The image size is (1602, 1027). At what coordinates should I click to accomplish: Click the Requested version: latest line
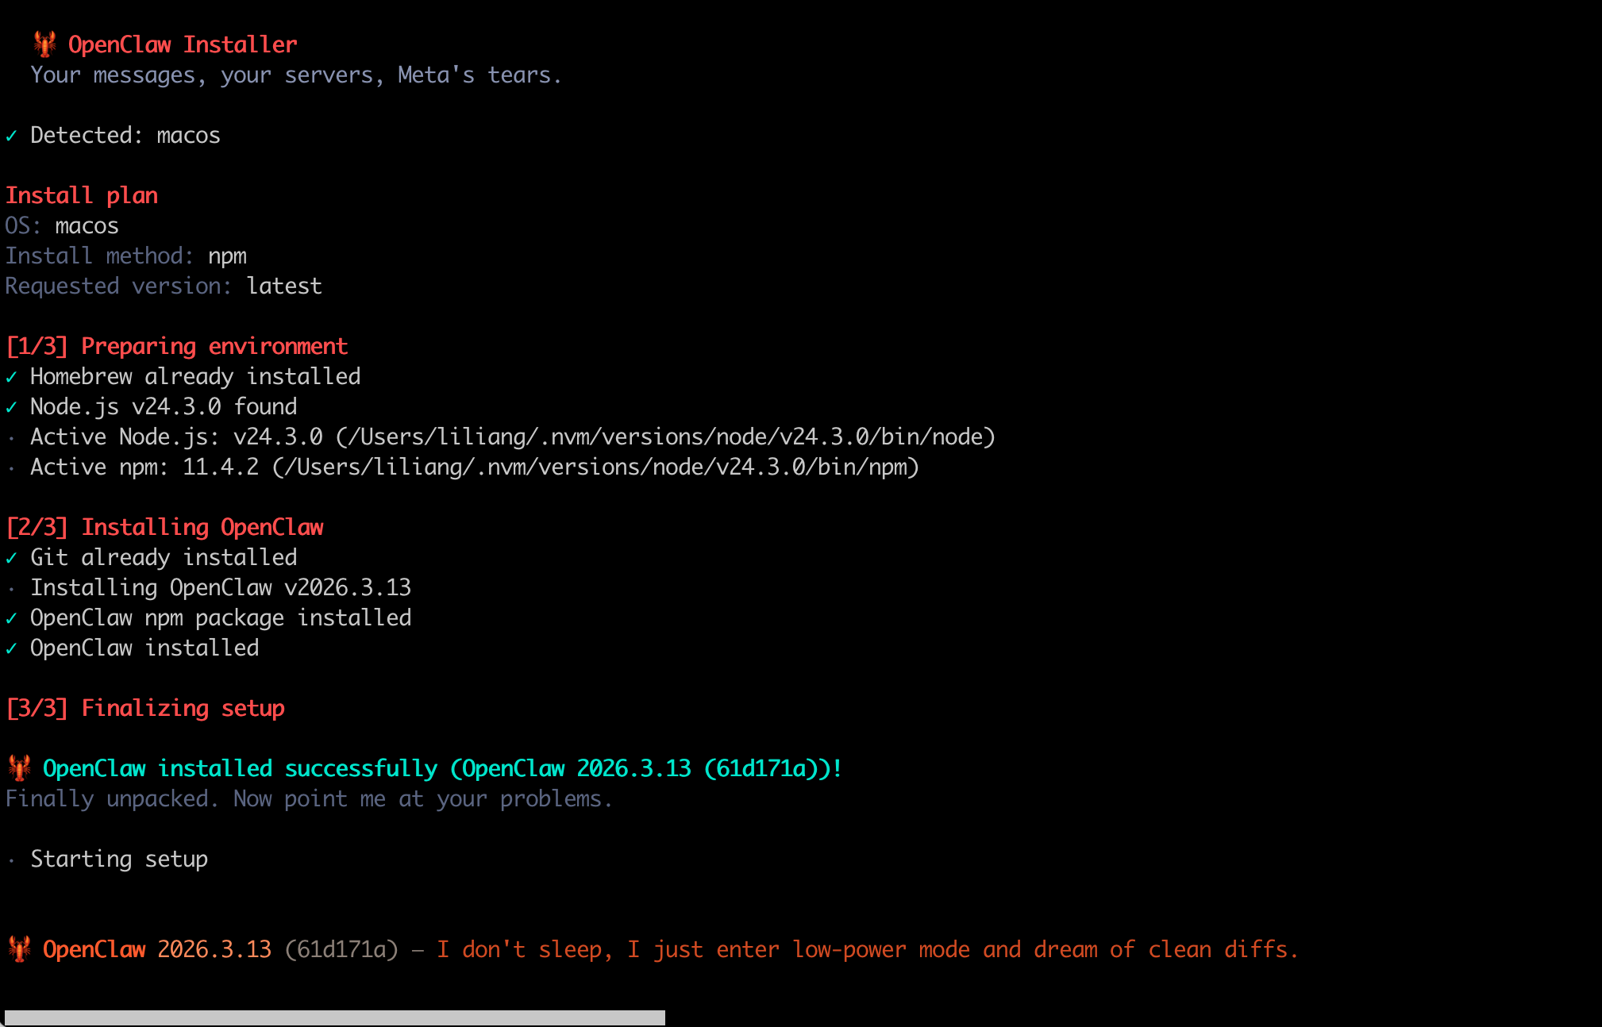pos(164,287)
